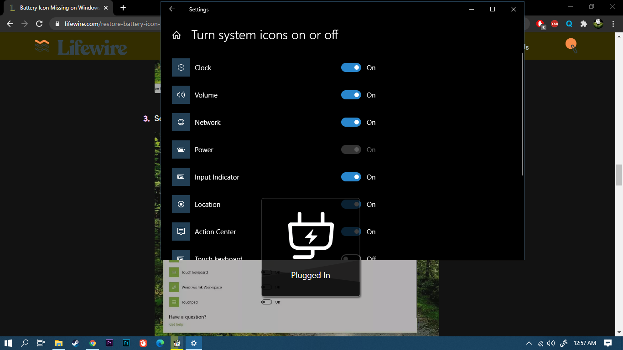Click the greyed-out Power switch
This screenshot has height=350, width=623.
tap(351, 149)
